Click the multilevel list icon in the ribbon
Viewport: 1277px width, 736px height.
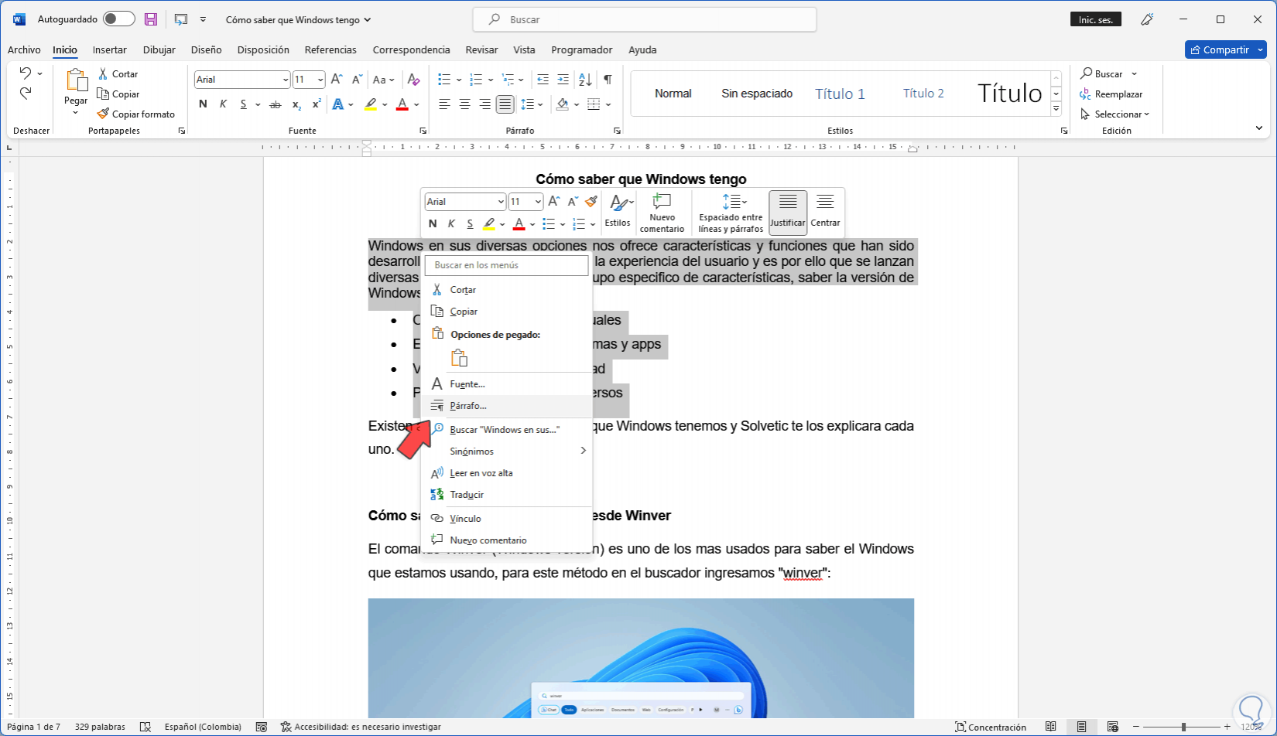(508, 79)
